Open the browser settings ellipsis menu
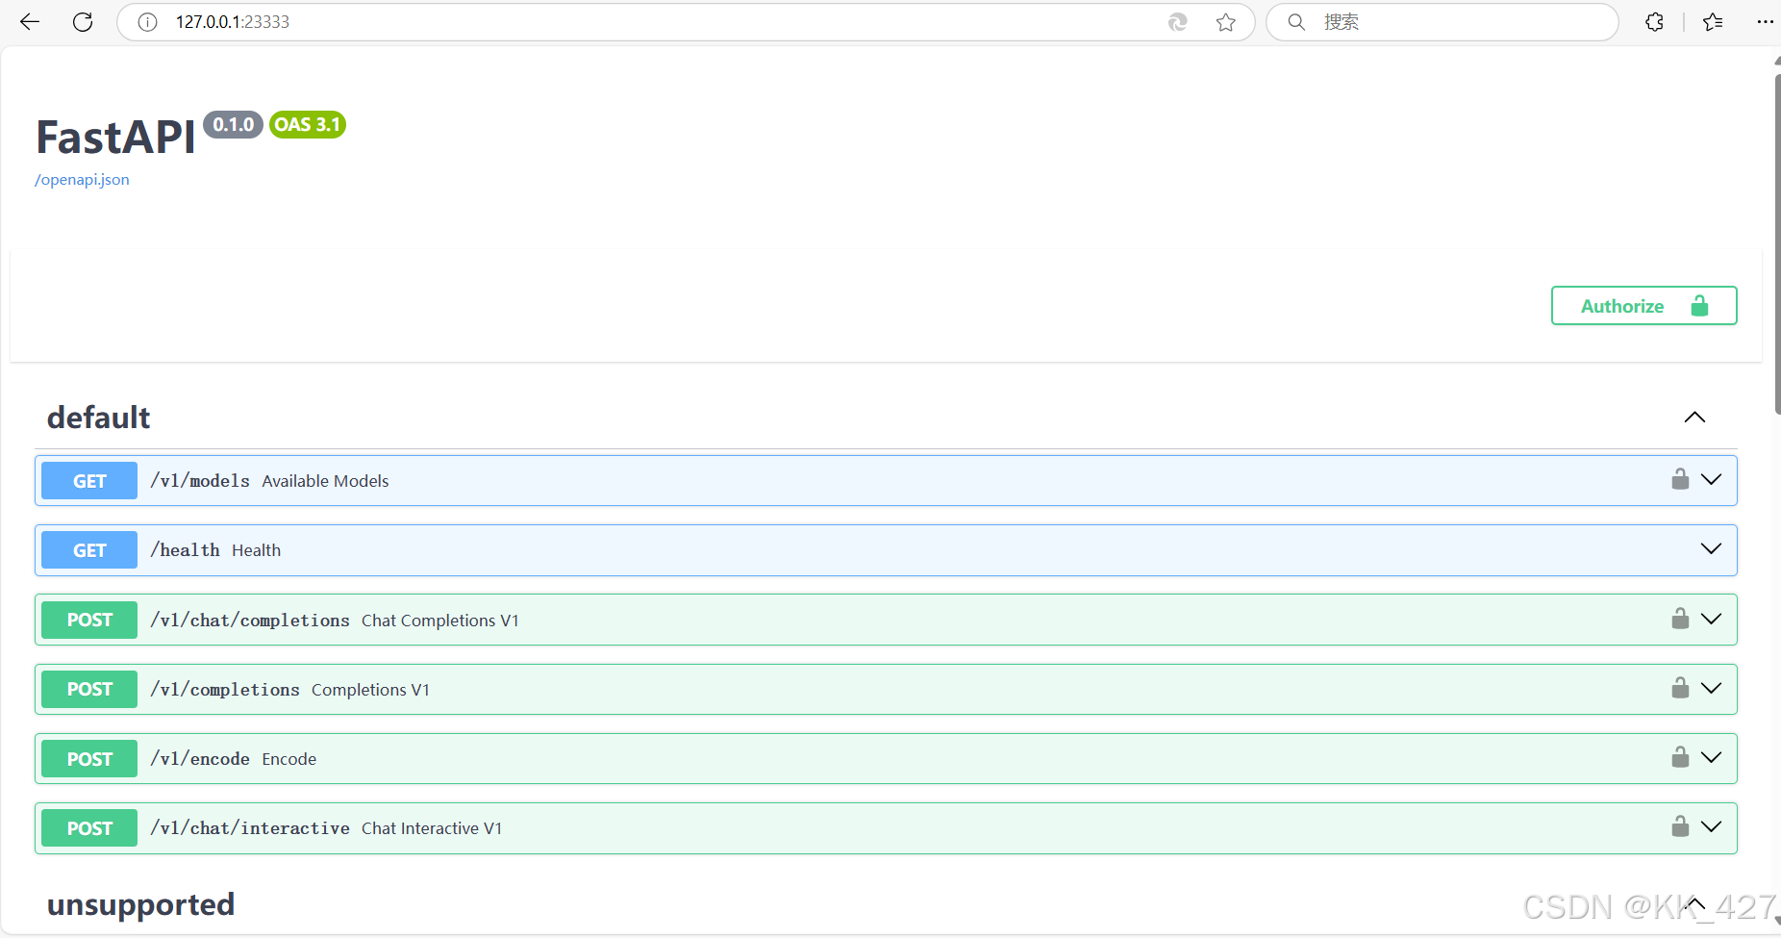This screenshot has width=1781, height=938. point(1765,22)
